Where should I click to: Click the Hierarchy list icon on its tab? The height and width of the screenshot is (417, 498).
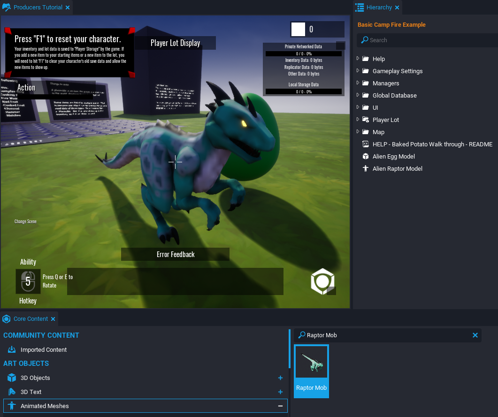[x=360, y=8]
